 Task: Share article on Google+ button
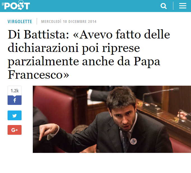[x=15, y=130]
